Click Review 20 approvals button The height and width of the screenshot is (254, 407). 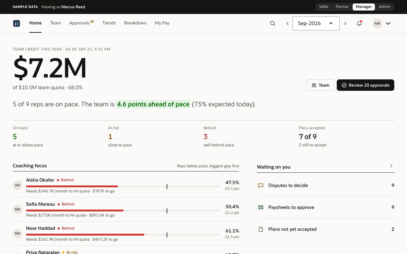[365, 85]
